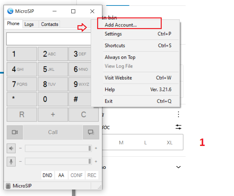Tap the star key on keypad
Viewport: 234px width, 196px height.
[22, 99]
